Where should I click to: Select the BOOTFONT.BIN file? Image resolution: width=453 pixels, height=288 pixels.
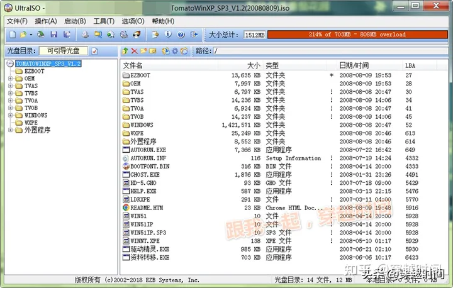(x=150, y=167)
